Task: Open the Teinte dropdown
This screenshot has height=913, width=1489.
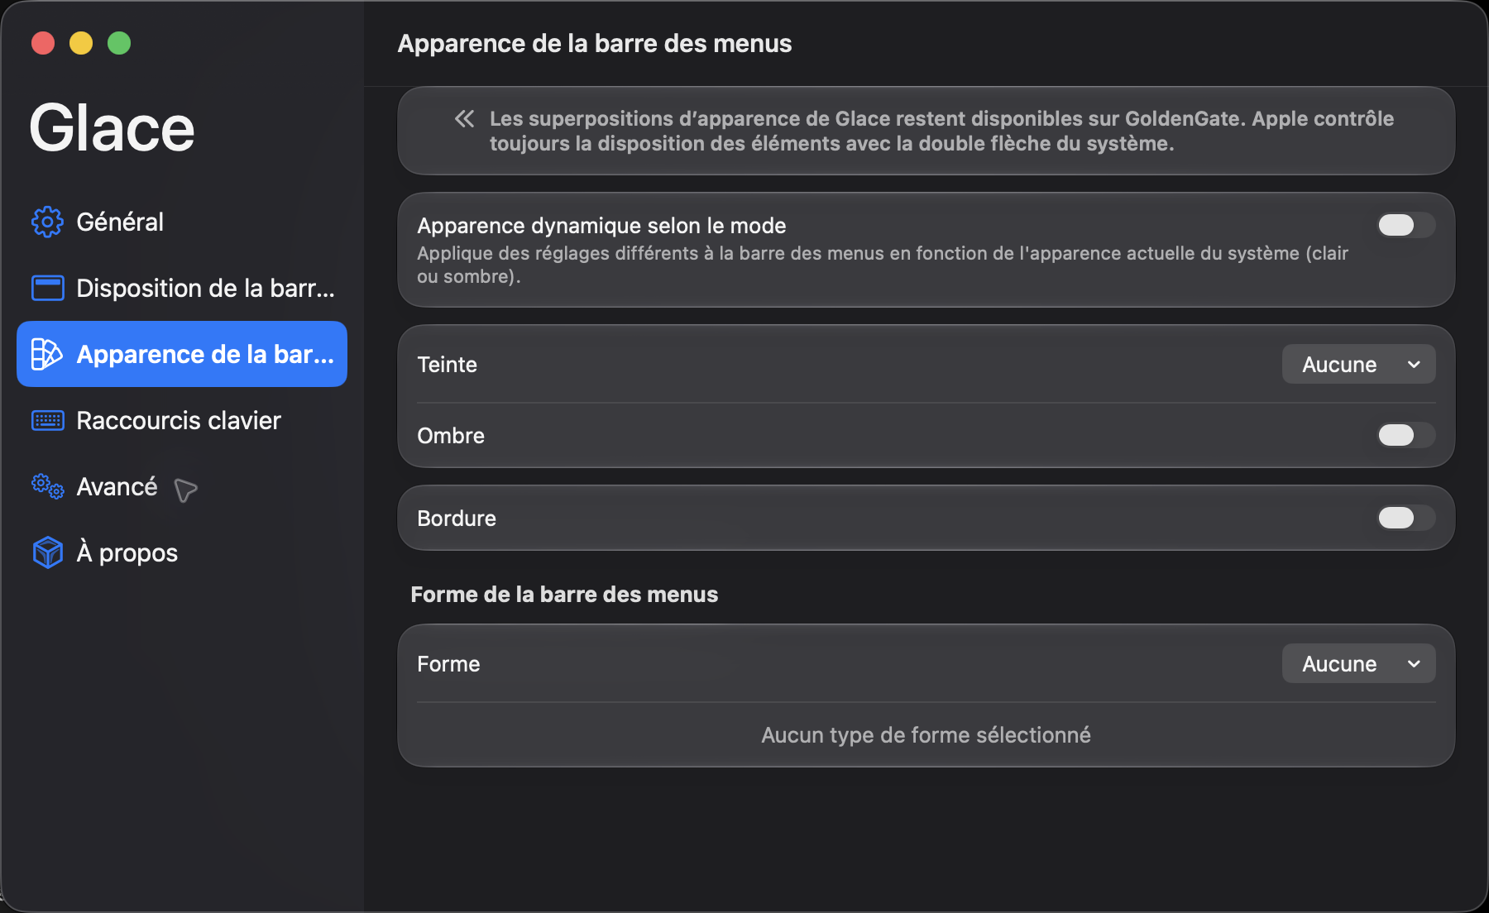Action: [x=1358, y=364]
